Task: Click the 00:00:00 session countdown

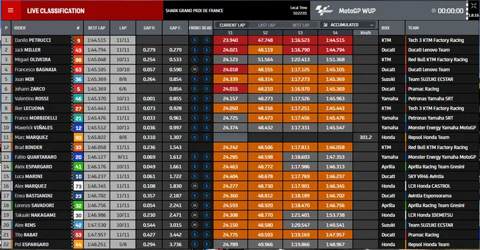Action: point(451,11)
